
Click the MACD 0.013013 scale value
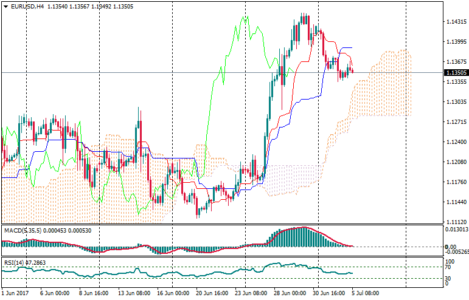click(456, 230)
